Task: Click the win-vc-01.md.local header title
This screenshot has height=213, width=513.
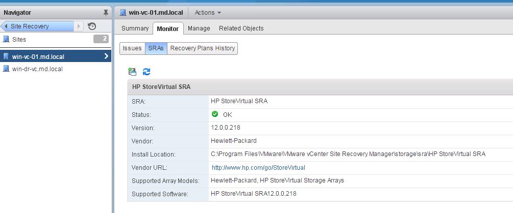Action: (156, 13)
